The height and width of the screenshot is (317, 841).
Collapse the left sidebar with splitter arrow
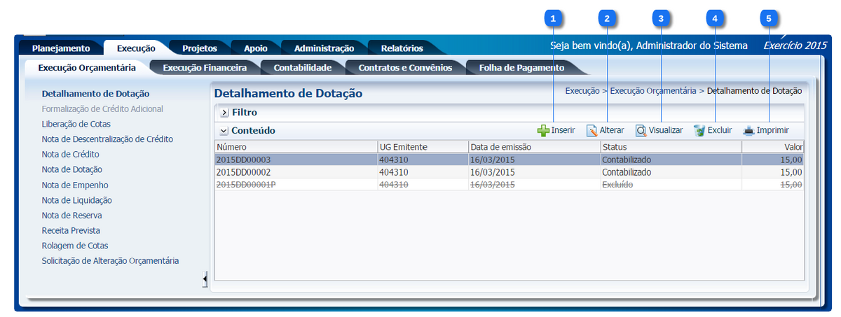tap(205, 279)
